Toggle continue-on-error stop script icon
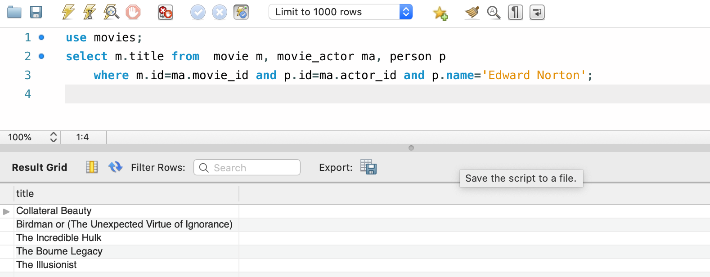 [166, 12]
